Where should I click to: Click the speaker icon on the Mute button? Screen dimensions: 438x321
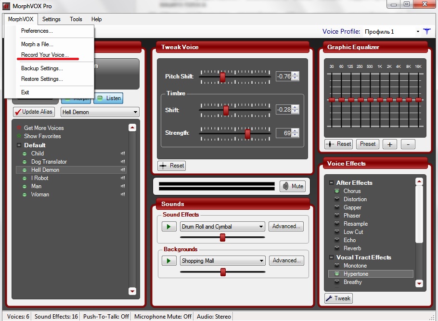pos(285,186)
